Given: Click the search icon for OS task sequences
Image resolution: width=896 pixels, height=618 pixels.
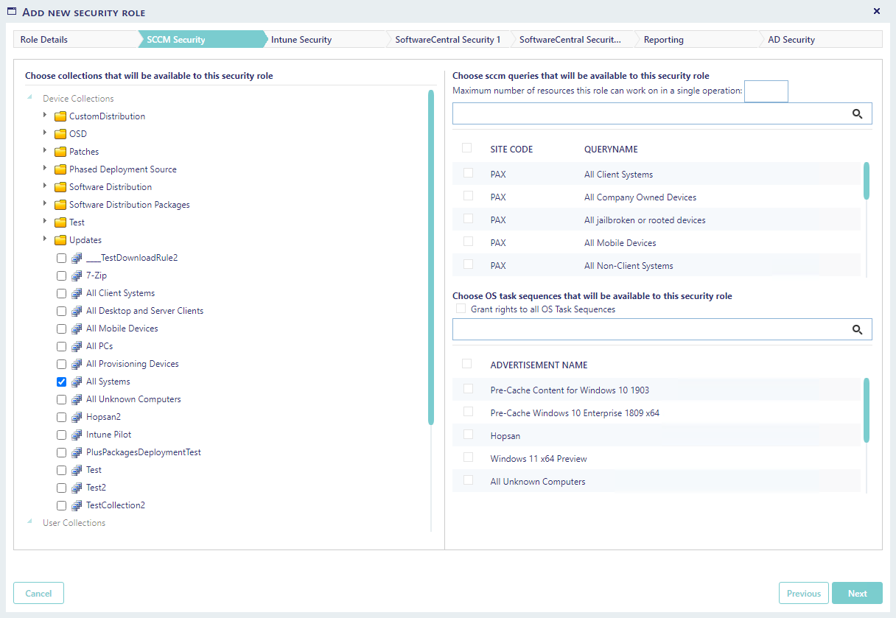Looking at the screenshot, I should 857,330.
